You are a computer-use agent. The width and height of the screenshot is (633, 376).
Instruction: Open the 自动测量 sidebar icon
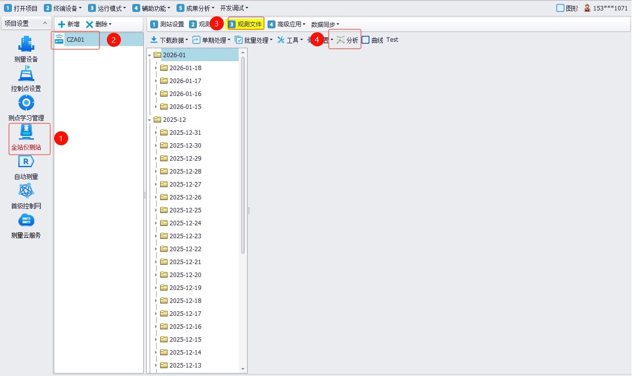pyautogui.click(x=26, y=162)
